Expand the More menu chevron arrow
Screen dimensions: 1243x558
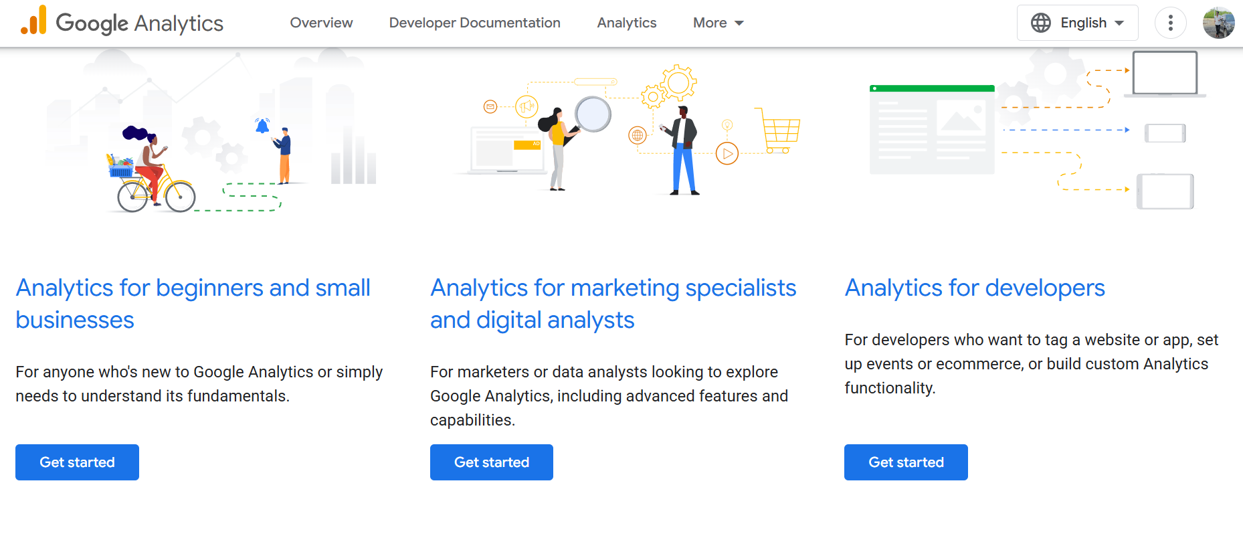739,23
